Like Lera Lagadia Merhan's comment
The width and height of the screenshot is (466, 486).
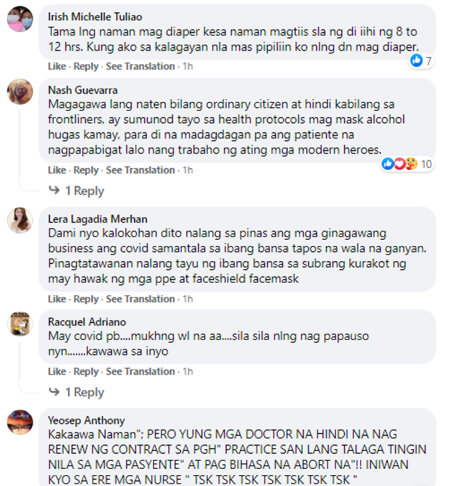click(x=57, y=299)
